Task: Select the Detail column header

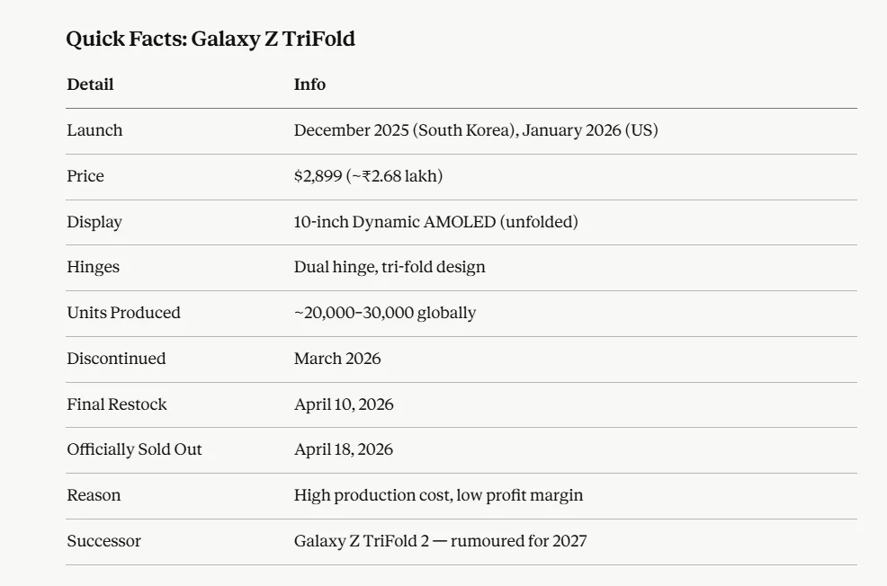Action: [90, 84]
